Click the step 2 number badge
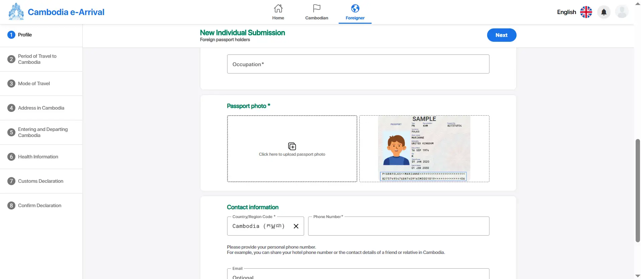 [x=11, y=59]
